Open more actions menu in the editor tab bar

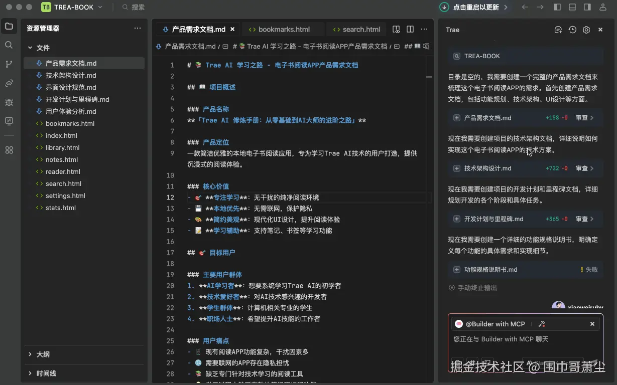[424, 29]
